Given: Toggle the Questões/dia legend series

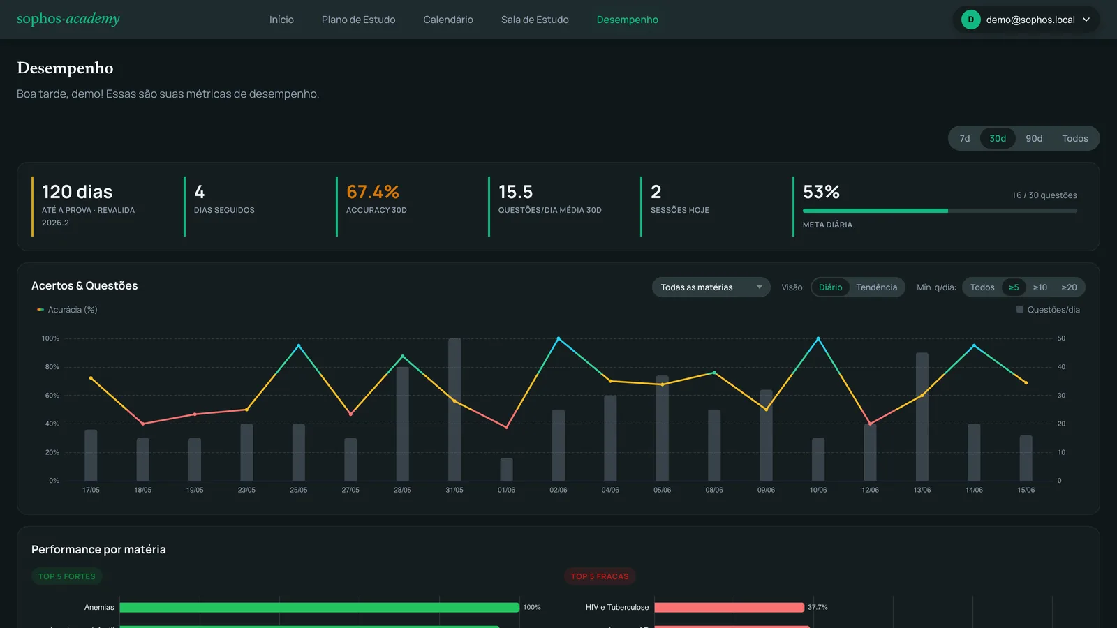Looking at the screenshot, I should 1048,310.
